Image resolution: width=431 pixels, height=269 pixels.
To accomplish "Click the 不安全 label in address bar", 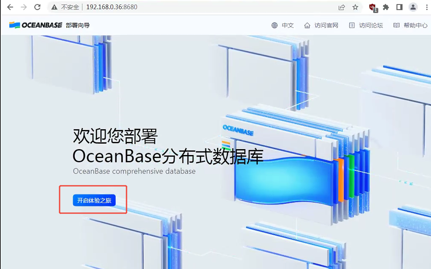I will [x=70, y=7].
